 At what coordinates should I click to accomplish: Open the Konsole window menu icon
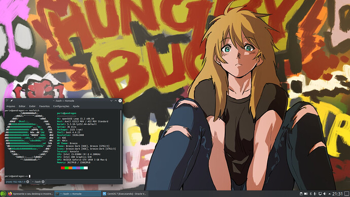(7, 101)
